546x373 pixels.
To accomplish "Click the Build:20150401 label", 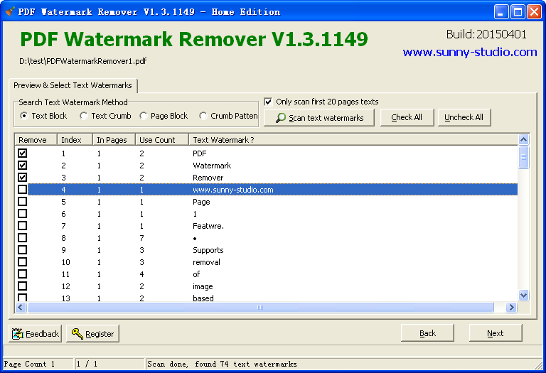I will [486, 34].
